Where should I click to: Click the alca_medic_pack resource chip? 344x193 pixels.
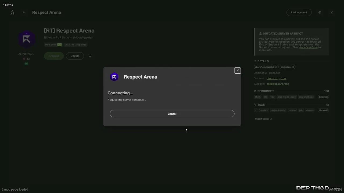[286, 97]
